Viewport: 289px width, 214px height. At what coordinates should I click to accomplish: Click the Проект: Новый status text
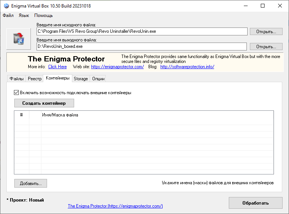pos(25,200)
